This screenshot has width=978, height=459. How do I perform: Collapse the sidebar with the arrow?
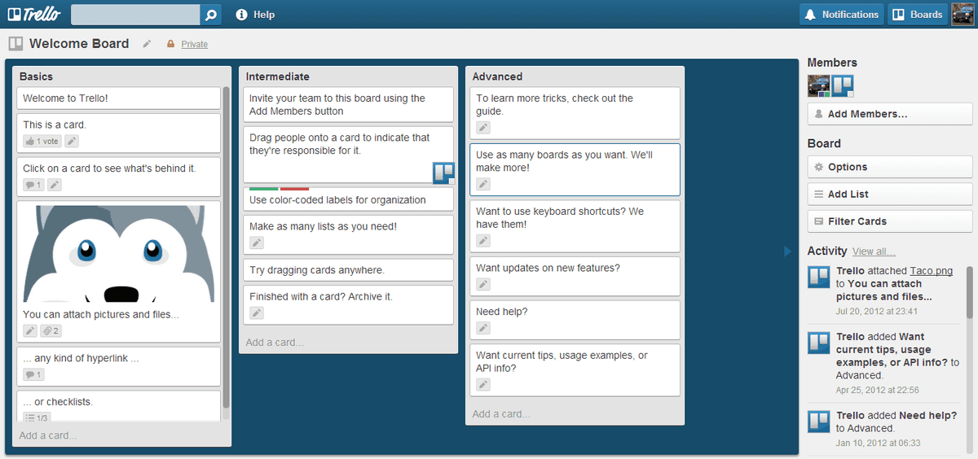tap(787, 251)
